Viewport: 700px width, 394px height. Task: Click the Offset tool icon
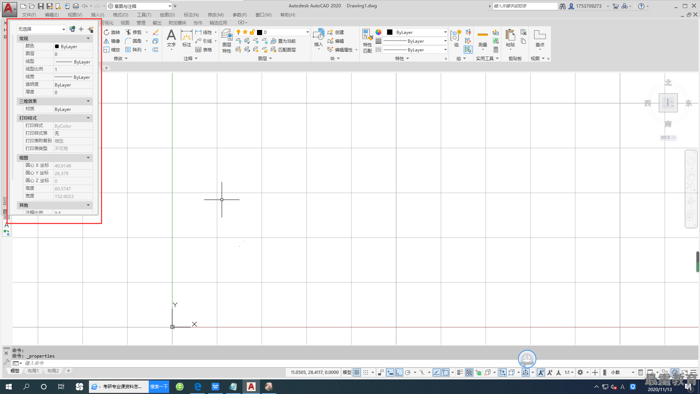[156, 50]
